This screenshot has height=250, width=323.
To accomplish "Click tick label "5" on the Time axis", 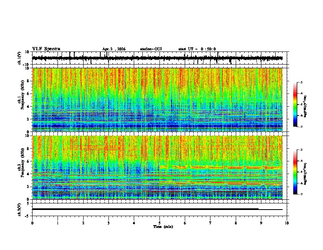I will [x=159, y=223].
